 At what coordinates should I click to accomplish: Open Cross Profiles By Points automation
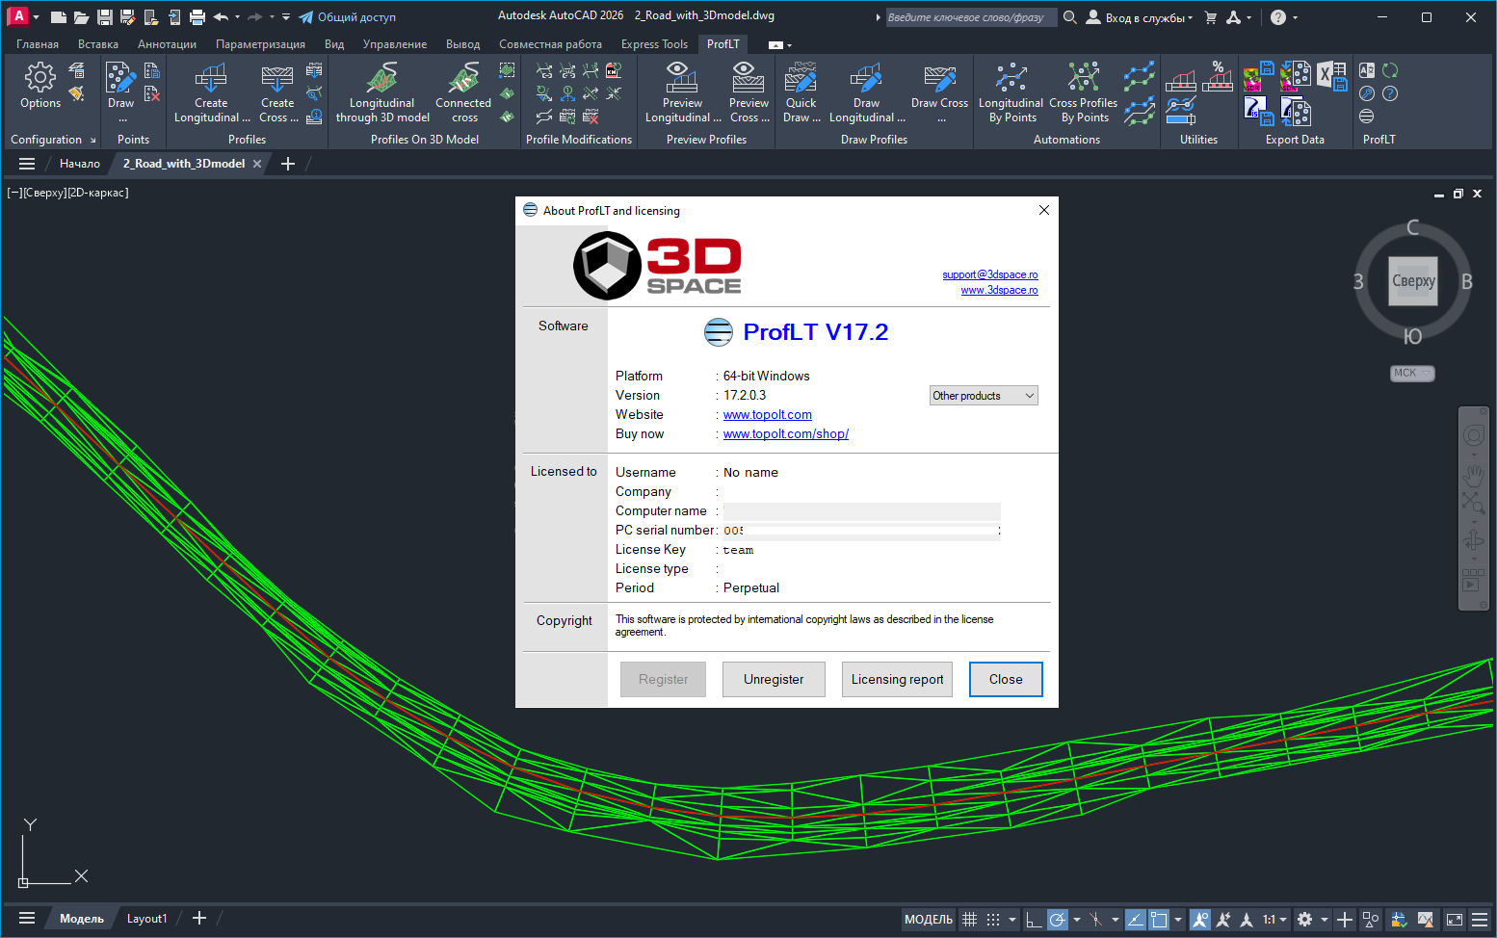[x=1083, y=91]
